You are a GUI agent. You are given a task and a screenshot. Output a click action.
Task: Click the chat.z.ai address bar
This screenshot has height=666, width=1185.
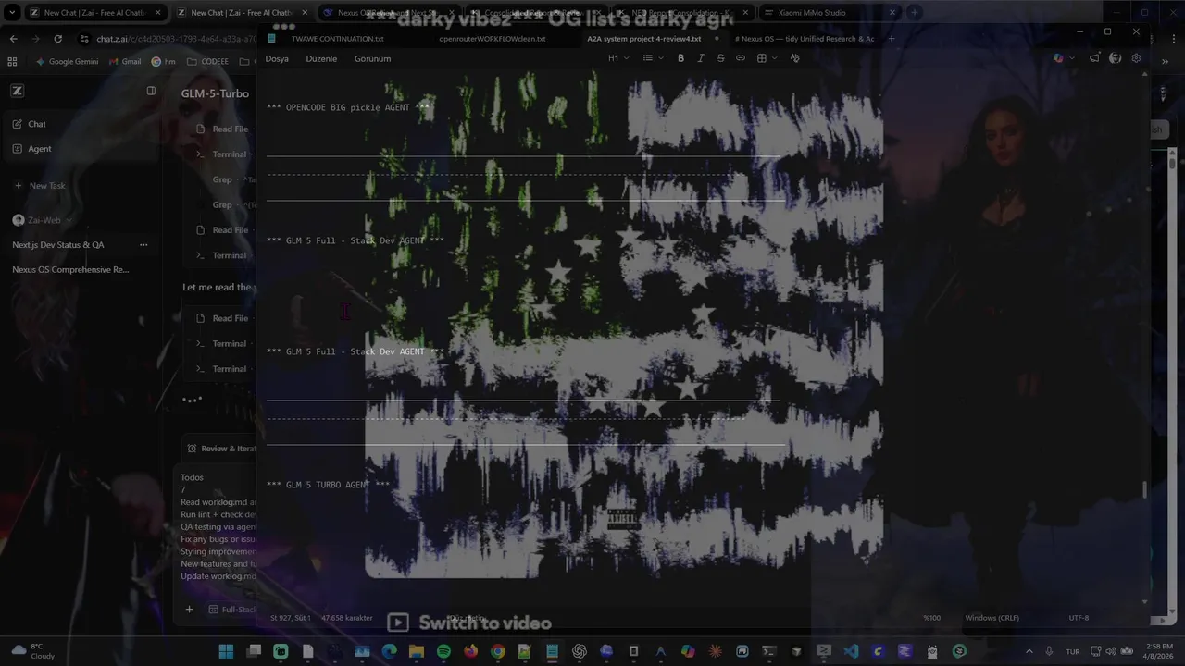coord(167,39)
